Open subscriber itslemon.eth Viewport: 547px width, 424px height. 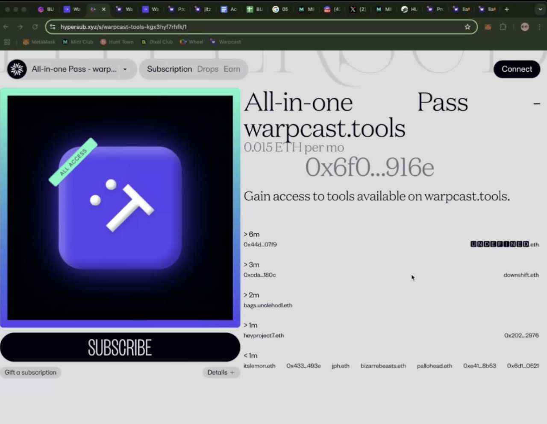coord(259,366)
